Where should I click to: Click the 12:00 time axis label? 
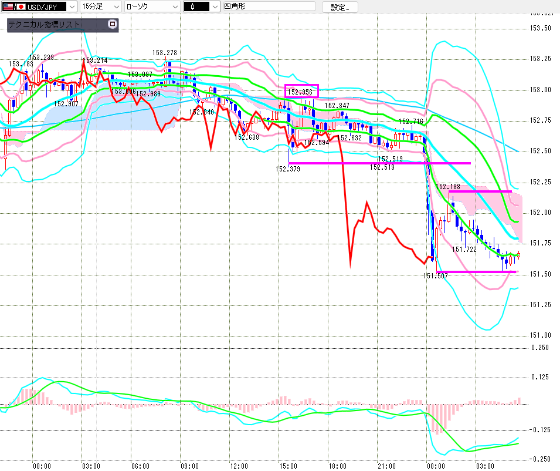pos(239,466)
